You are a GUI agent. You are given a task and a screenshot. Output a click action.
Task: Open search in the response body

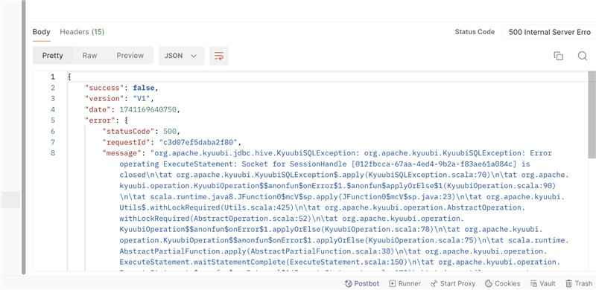point(583,56)
